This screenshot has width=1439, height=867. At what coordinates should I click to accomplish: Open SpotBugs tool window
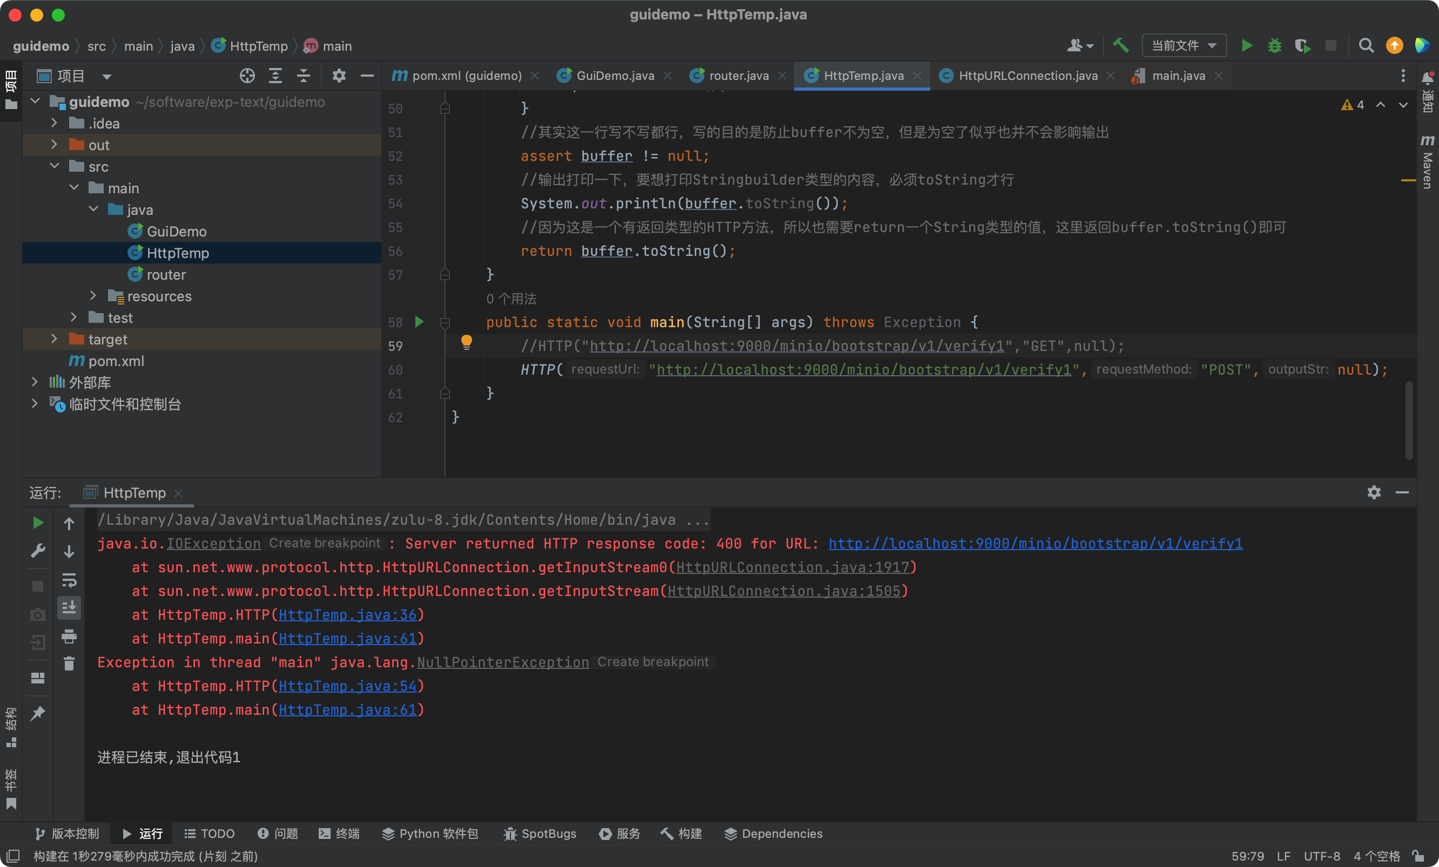540,834
